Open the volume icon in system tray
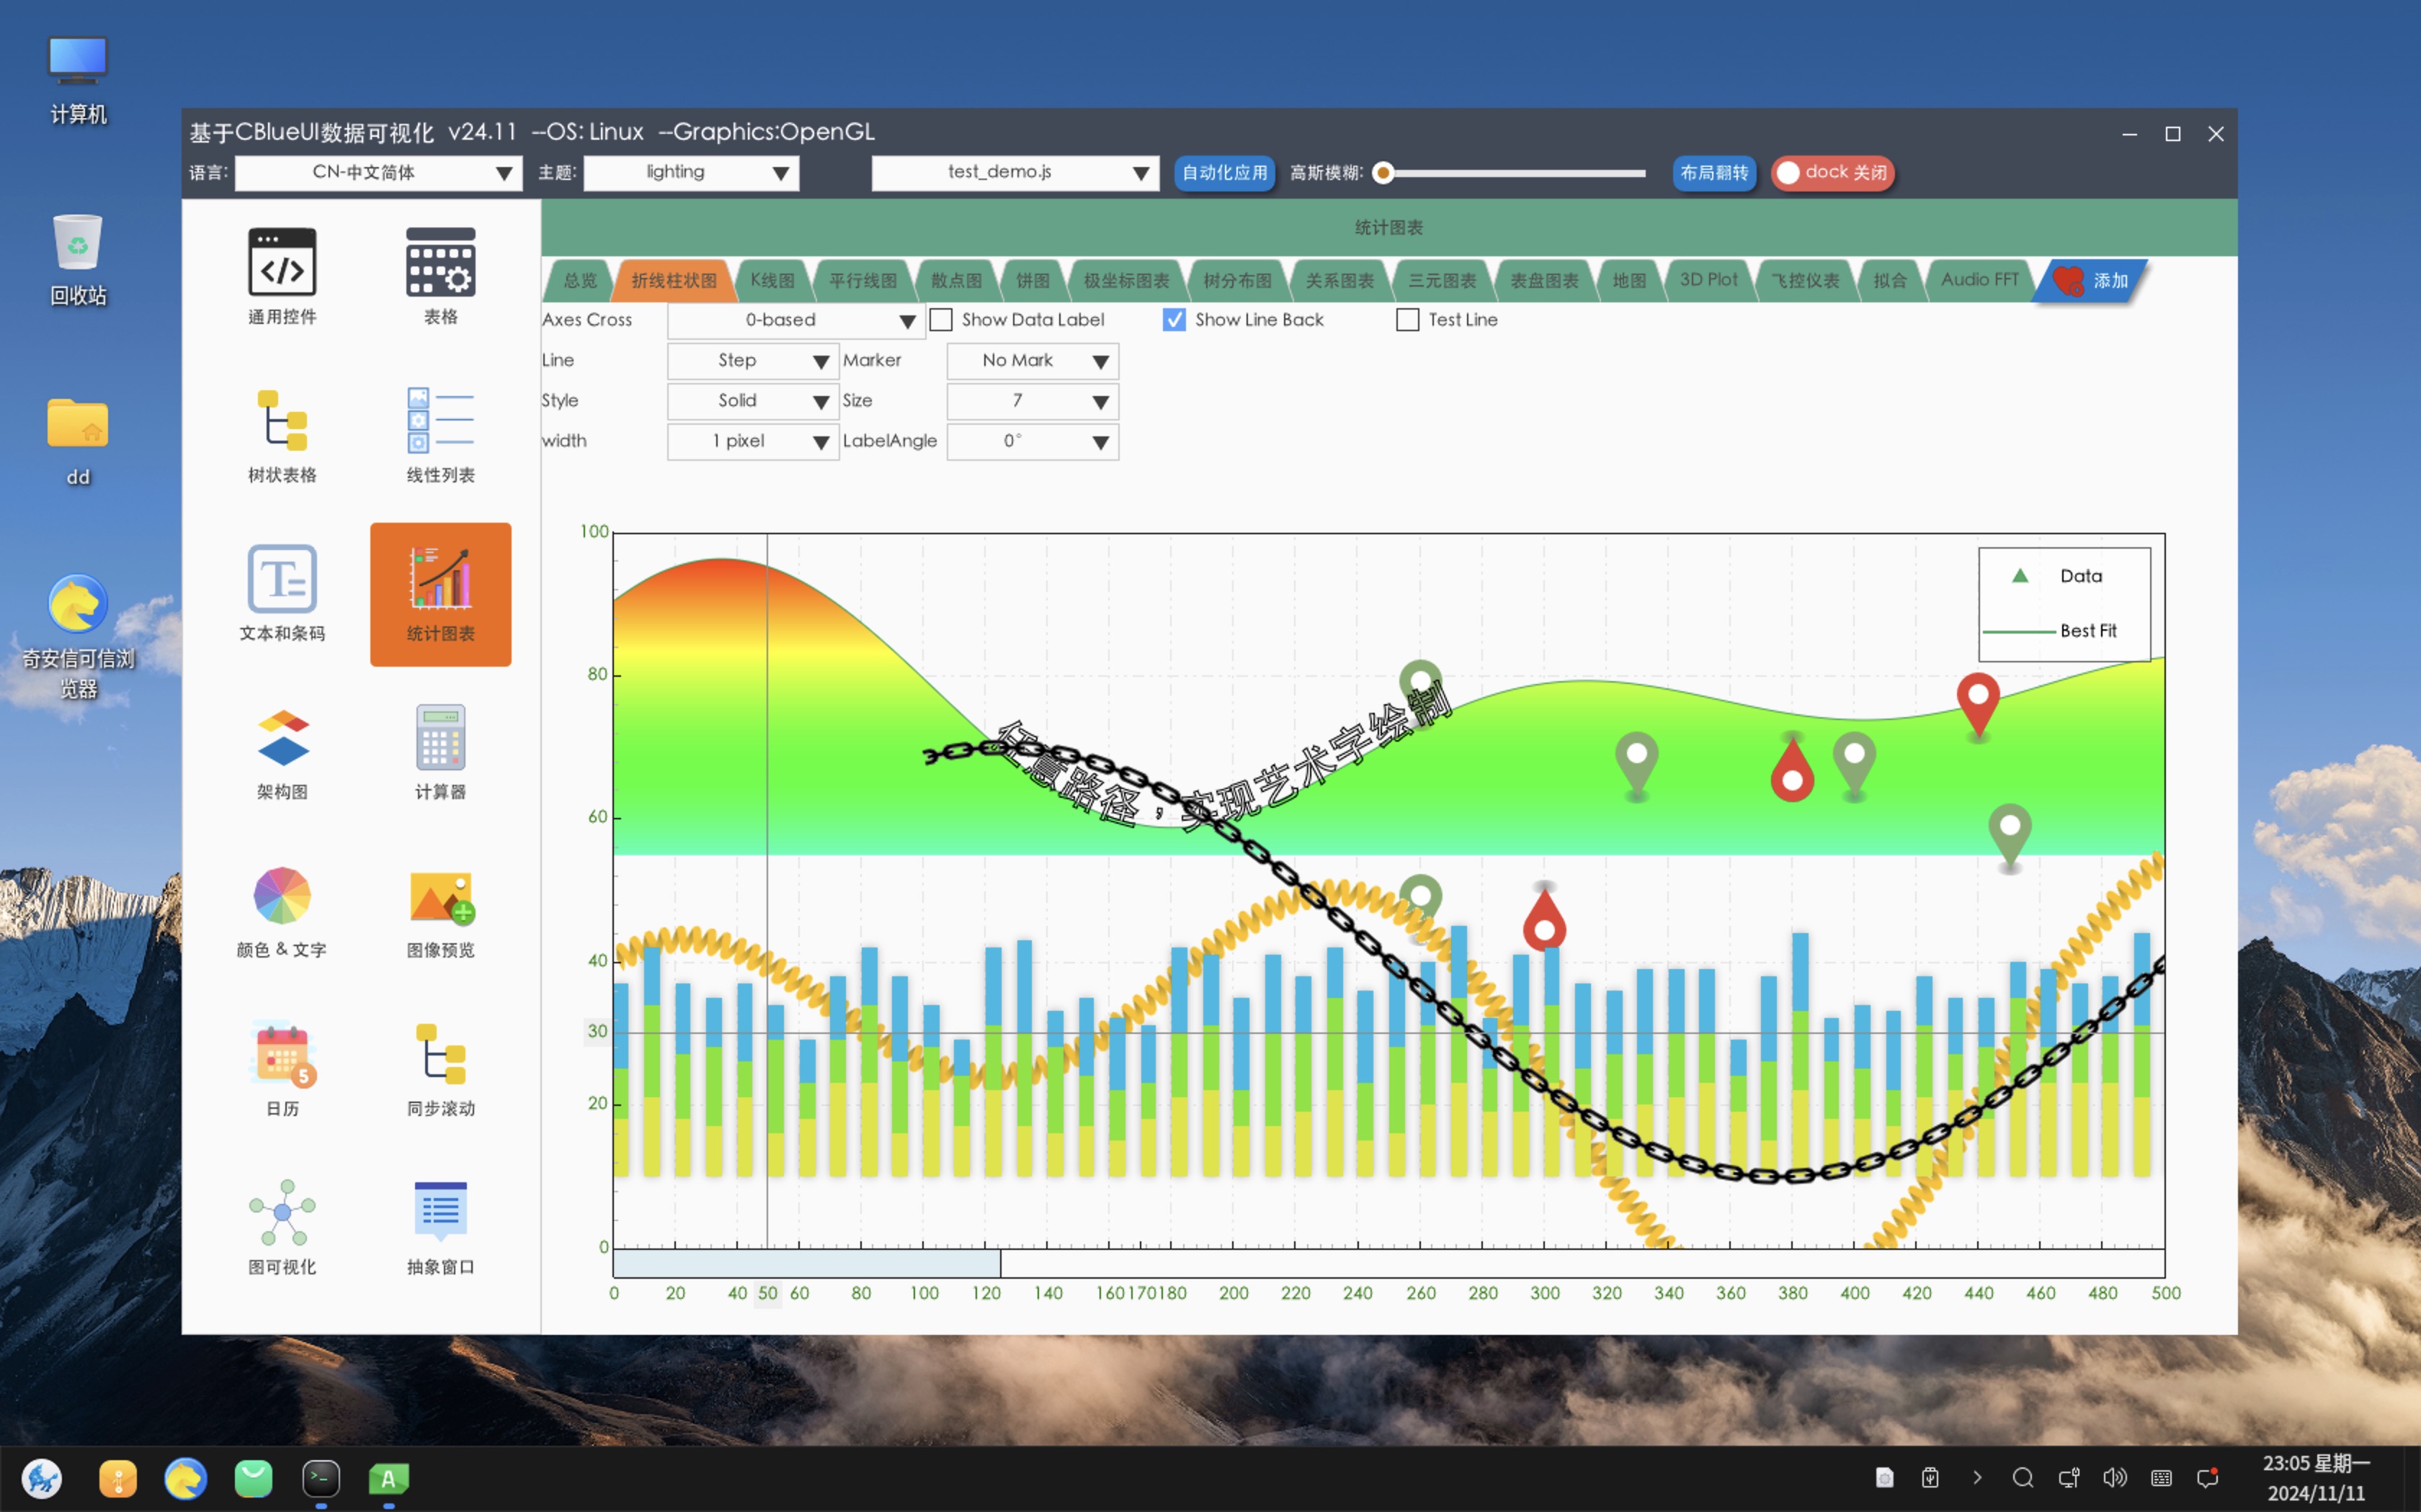This screenshot has width=2421, height=1512. [x=2115, y=1478]
